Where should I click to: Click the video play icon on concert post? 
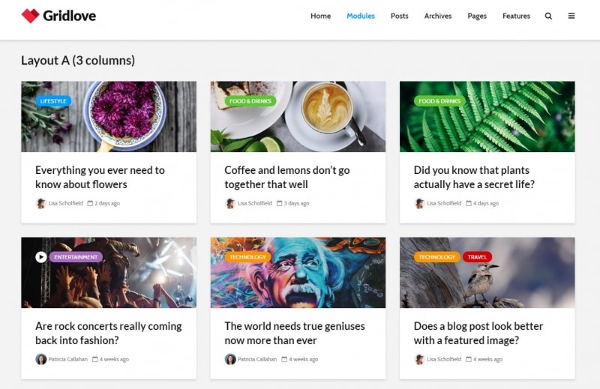tap(40, 257)
